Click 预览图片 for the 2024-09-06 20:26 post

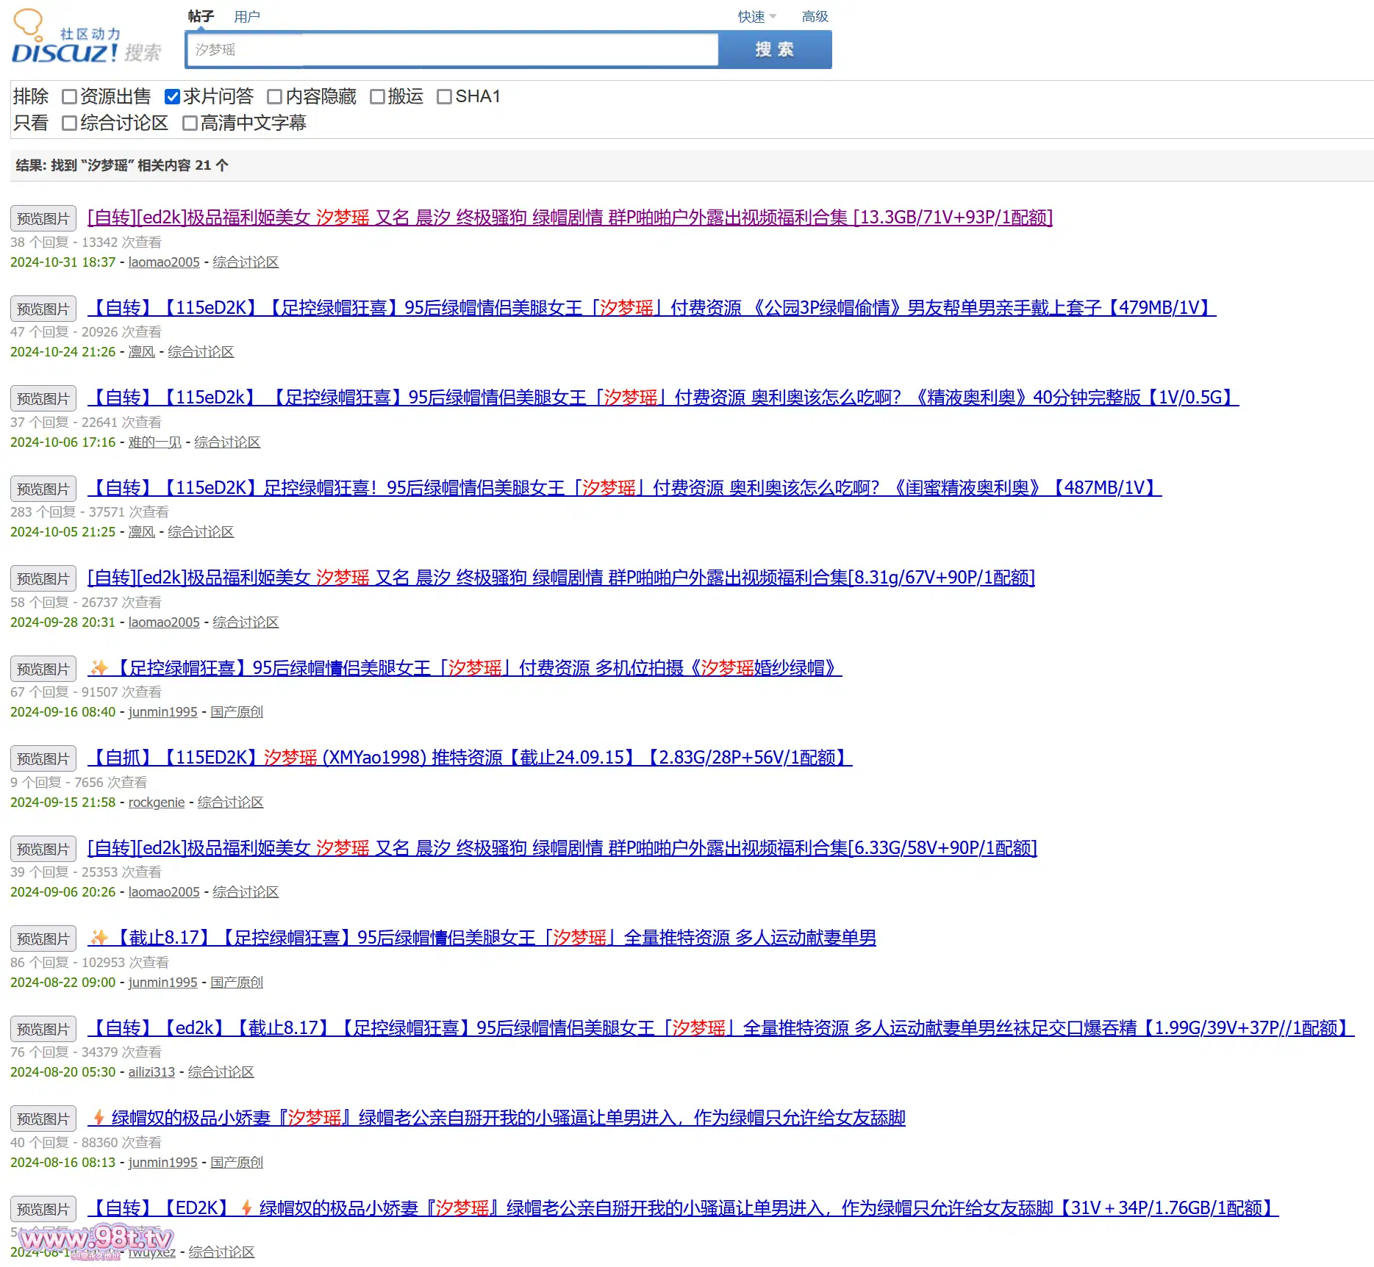click(x=43, y=849)
